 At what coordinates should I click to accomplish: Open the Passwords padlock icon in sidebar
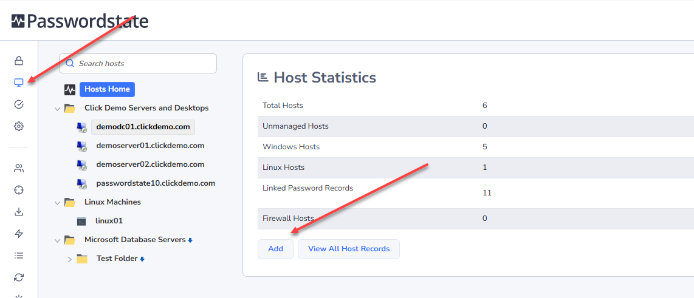[19, 61]
